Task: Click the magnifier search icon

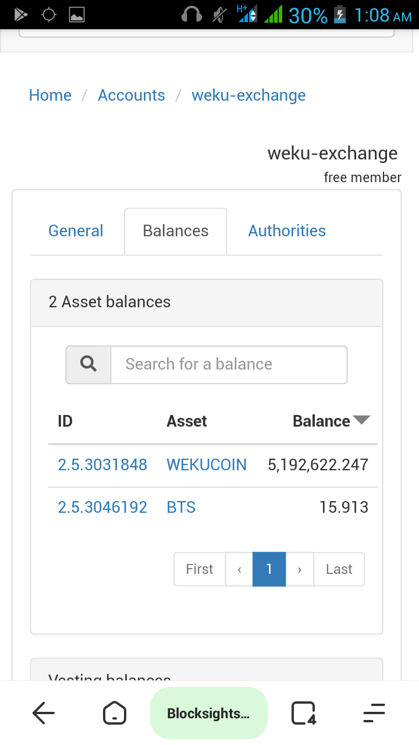Action: coord(88,364)
